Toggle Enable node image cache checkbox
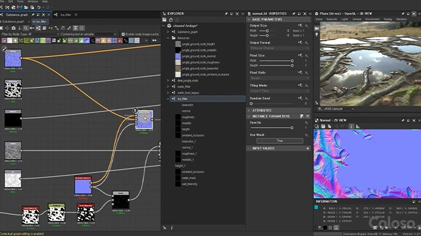 point(123,34)
